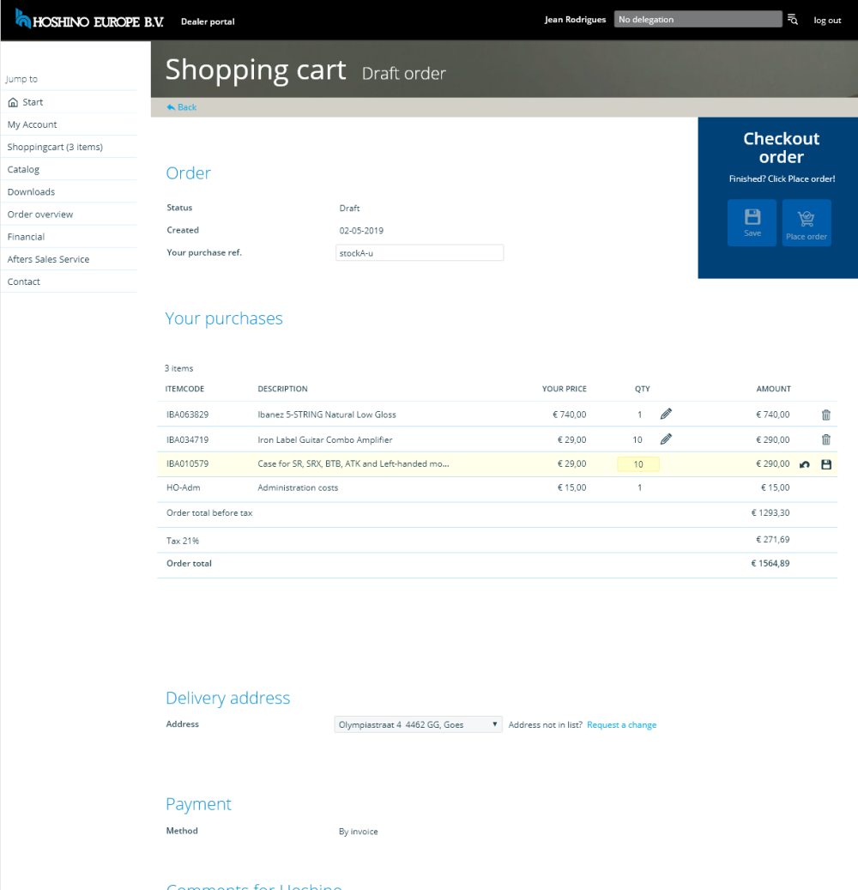Click the order total before tax € 1293,30
The width and height of the screenshot is (858, 890).
pos(770,512)
